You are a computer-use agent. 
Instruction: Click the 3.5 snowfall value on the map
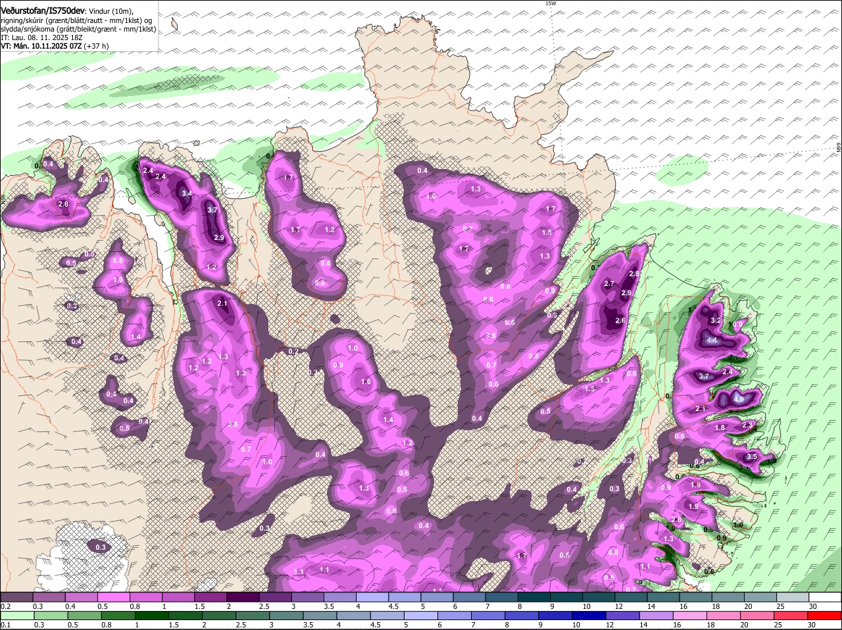pyautogui.click(x=753, y=457)
